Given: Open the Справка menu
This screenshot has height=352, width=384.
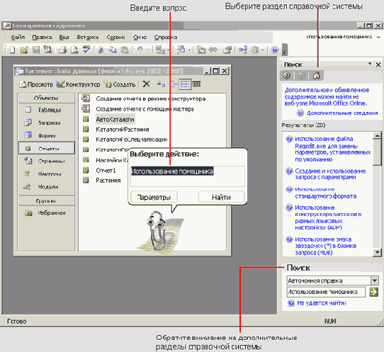Looking at the screenshot, I should pos(166,38).
